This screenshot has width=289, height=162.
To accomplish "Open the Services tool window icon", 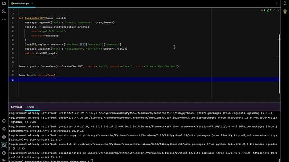I will coord(4,137).
